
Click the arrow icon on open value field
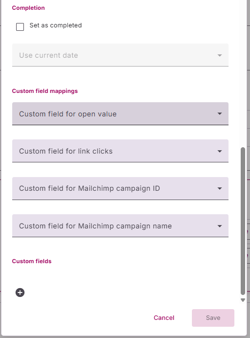219,113
